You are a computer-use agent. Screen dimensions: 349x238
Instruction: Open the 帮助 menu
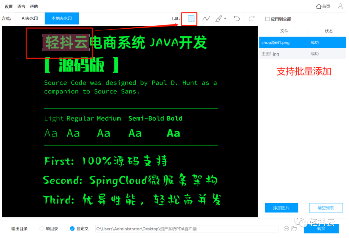[x=34, y=6]
